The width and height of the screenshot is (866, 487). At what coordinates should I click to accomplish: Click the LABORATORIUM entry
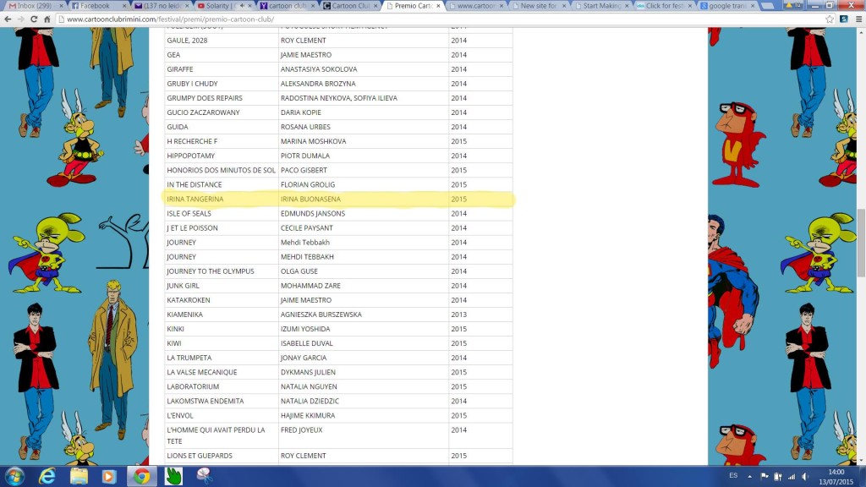click(x=193, y=386)
